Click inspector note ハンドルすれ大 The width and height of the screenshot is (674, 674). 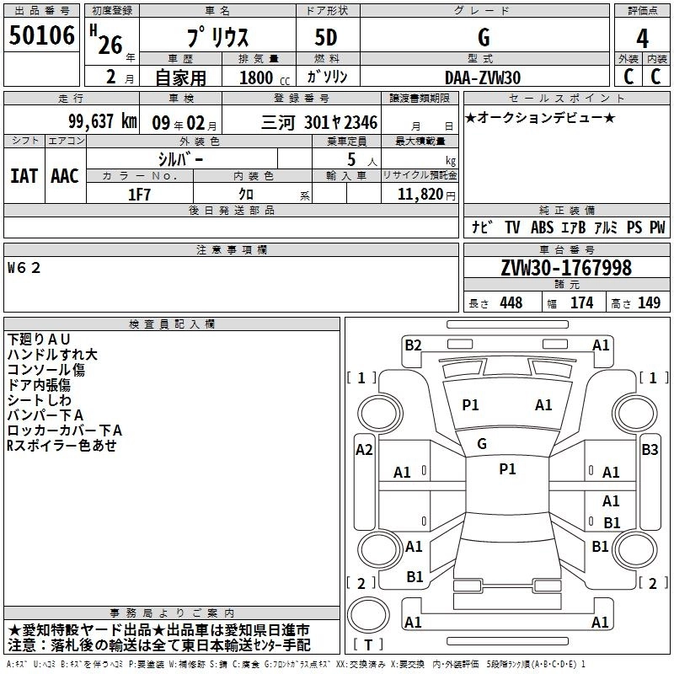click(52, 354)
